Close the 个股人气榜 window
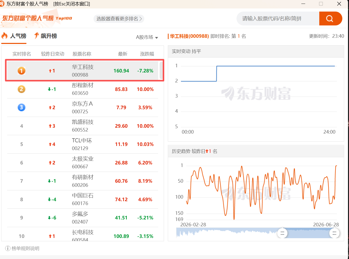 339,4
